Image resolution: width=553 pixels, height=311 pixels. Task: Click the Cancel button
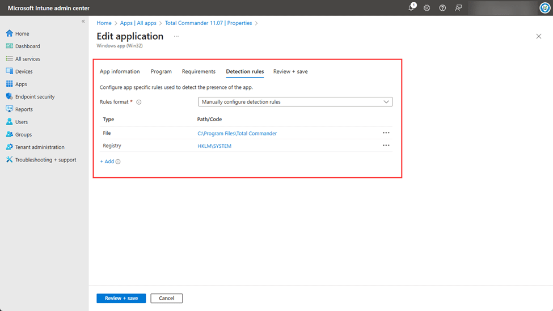pyautogui.click(x=166, y=298)
